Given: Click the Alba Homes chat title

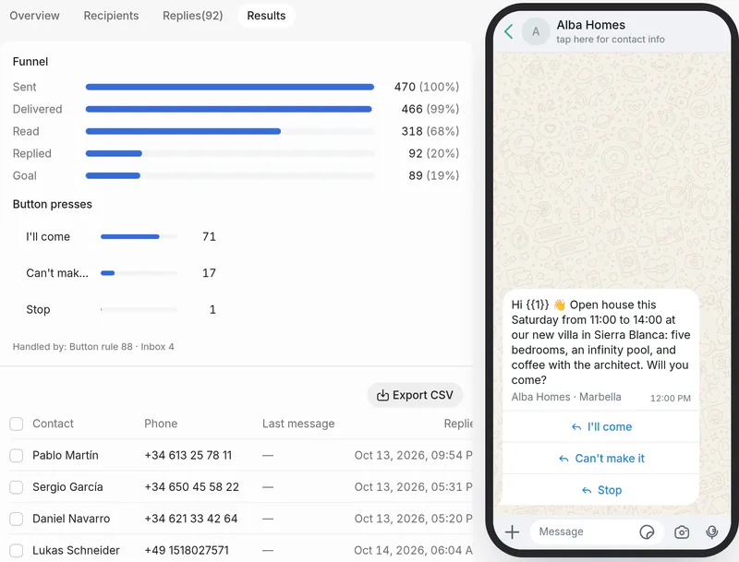Looking at the screenshot, I should (x=590, y=25).
